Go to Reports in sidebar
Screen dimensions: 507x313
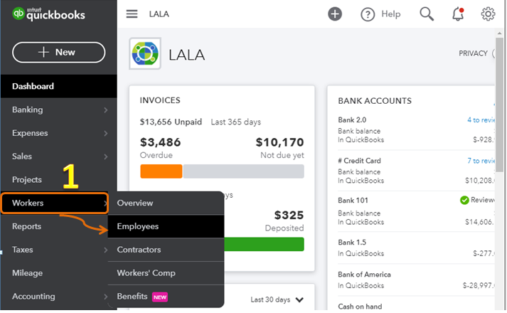(x=26, y=226)
